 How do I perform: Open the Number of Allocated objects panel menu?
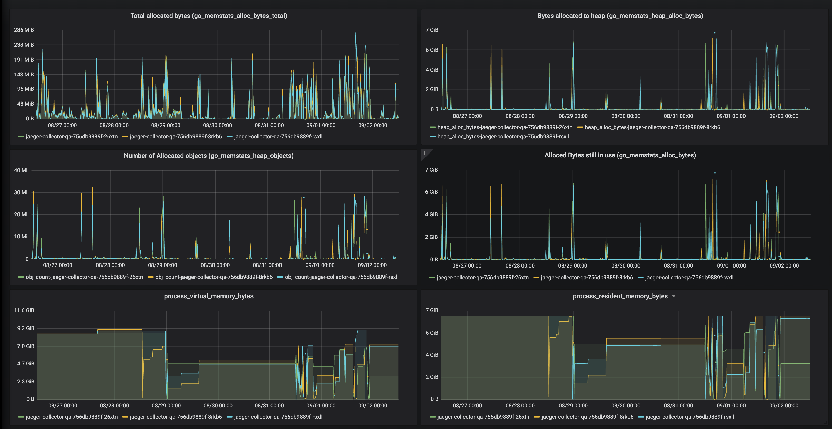click(x=209, y=156)
